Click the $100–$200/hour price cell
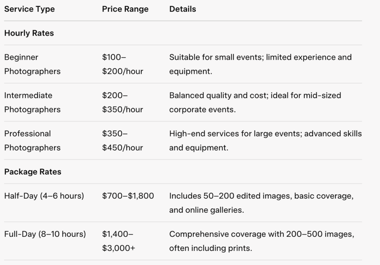The image size is (380, 265). 122,64
